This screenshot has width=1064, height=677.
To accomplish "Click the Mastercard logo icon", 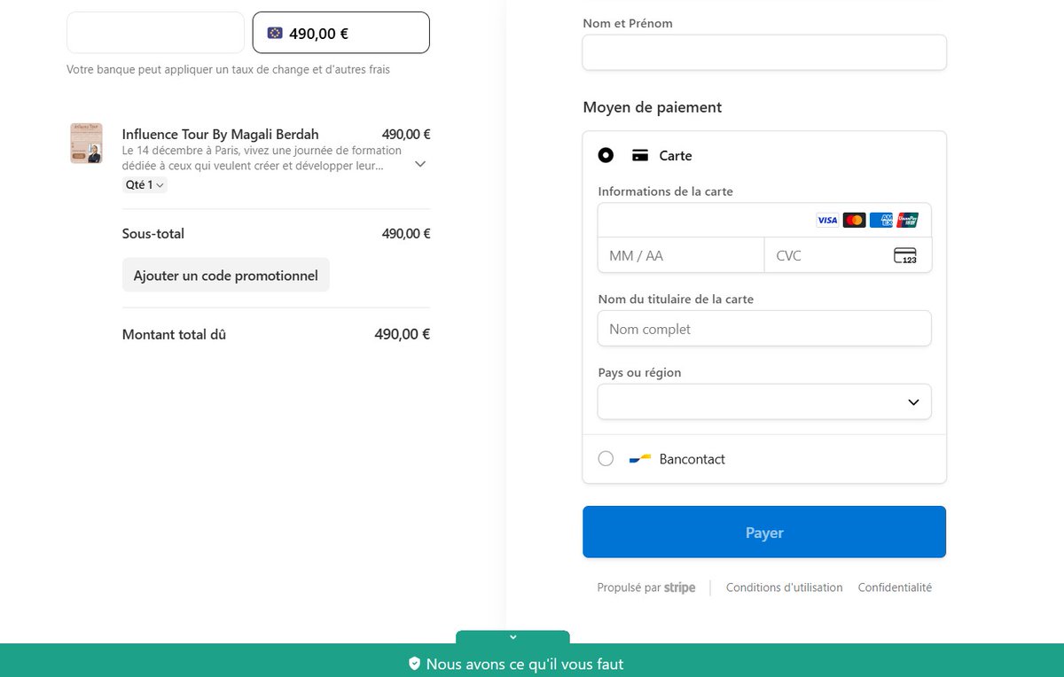I will (854, 220).
